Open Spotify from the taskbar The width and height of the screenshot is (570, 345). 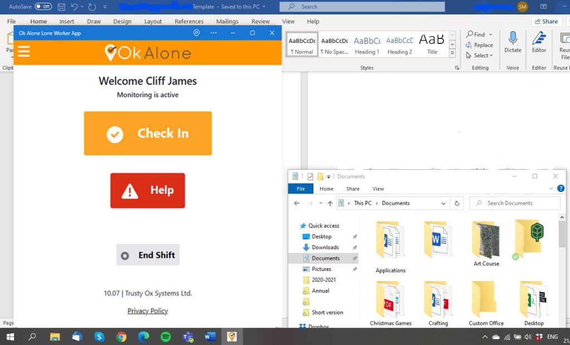tap(165, 337)
